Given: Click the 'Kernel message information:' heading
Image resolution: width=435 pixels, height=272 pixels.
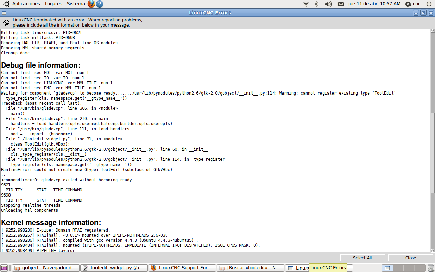Looking at the screenshot, I should (x=51, y=222).
